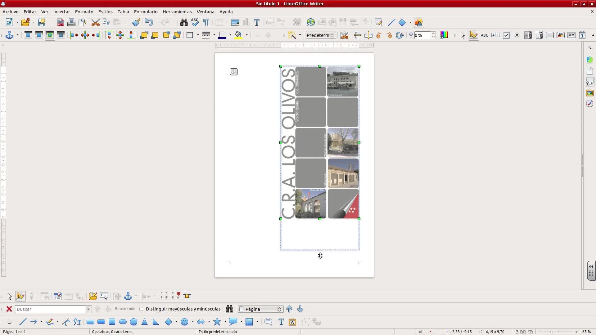Screen dimensions: 596x335
Task: Enable Distinguir mayúsculas y minúsculas checkbox
Action: (x=142, y=309)
